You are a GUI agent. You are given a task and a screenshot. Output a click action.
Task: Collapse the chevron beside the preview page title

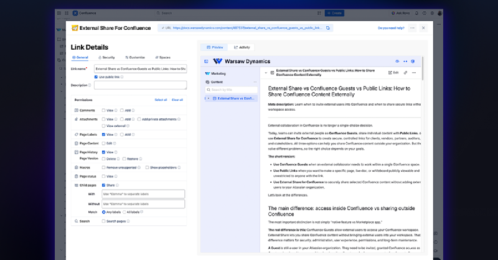pos(266,73)
